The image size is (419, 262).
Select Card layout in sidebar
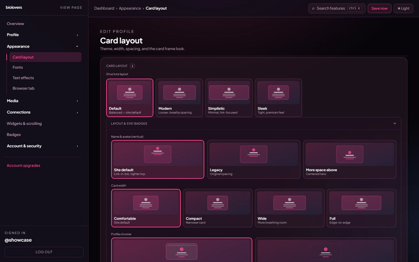tap(45, 57)
